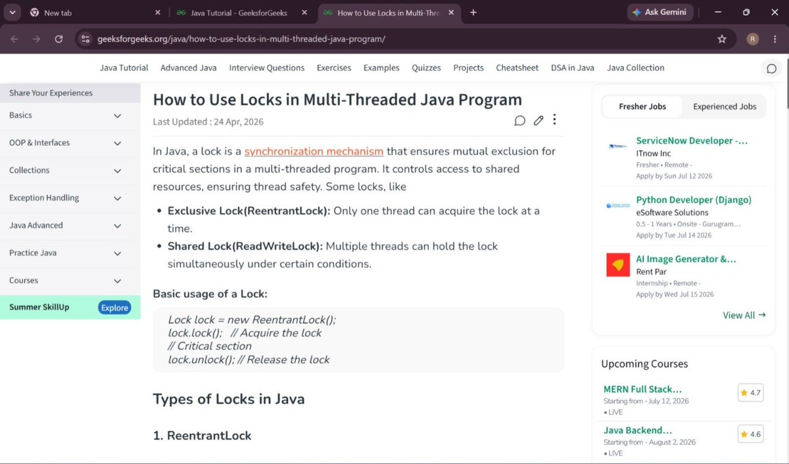789x464 pixels.
Task: Click the chat bubble icon in nav bar
Action: pyautogui.click(x=772, y=68)
